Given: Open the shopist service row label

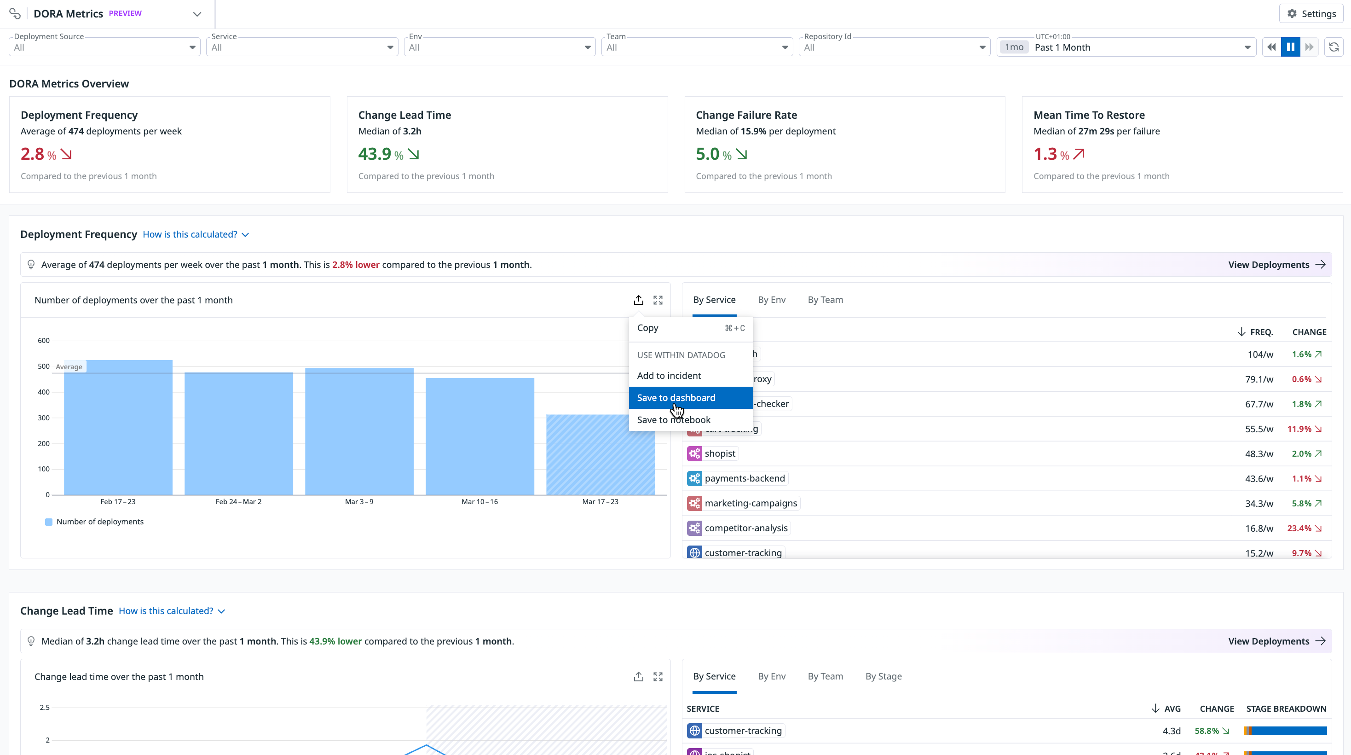Looking at the screenshot, I should [x=720, y=453].
